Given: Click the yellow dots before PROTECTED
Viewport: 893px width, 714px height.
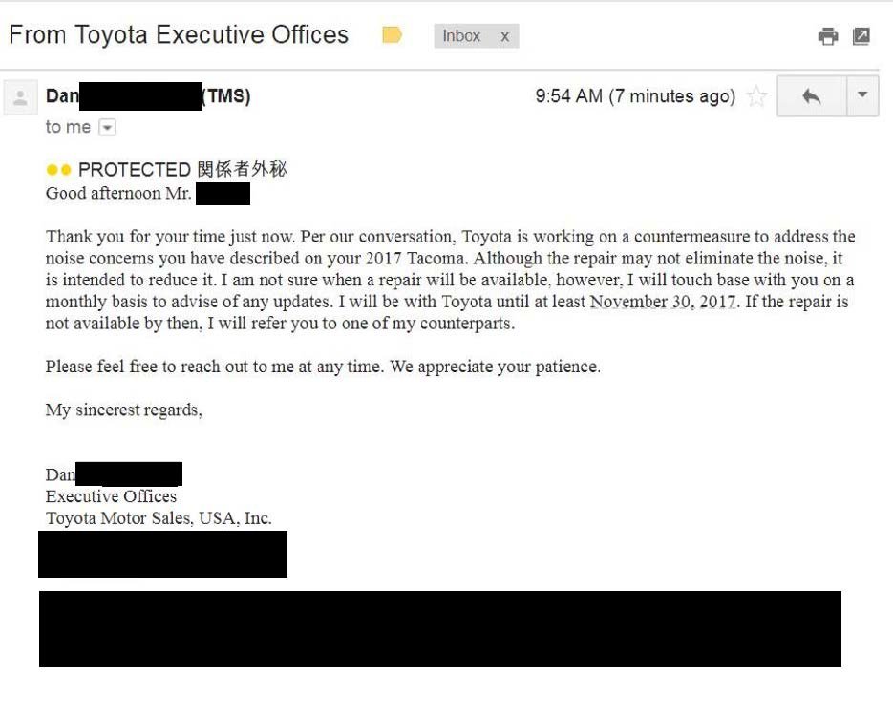Looking at the screenshot, I should [x=58, y=170].
